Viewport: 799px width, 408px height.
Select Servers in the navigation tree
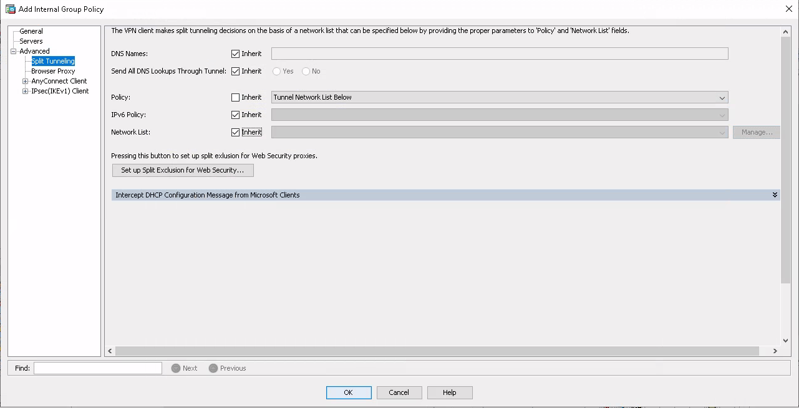click(31, 41)
